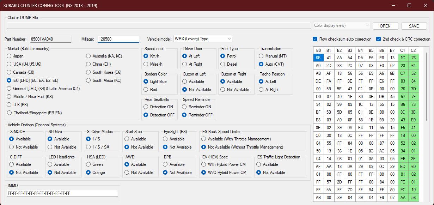Choose Manual (MT) transmission
This screenshot has width=434, height=205.
click(261, 56)
